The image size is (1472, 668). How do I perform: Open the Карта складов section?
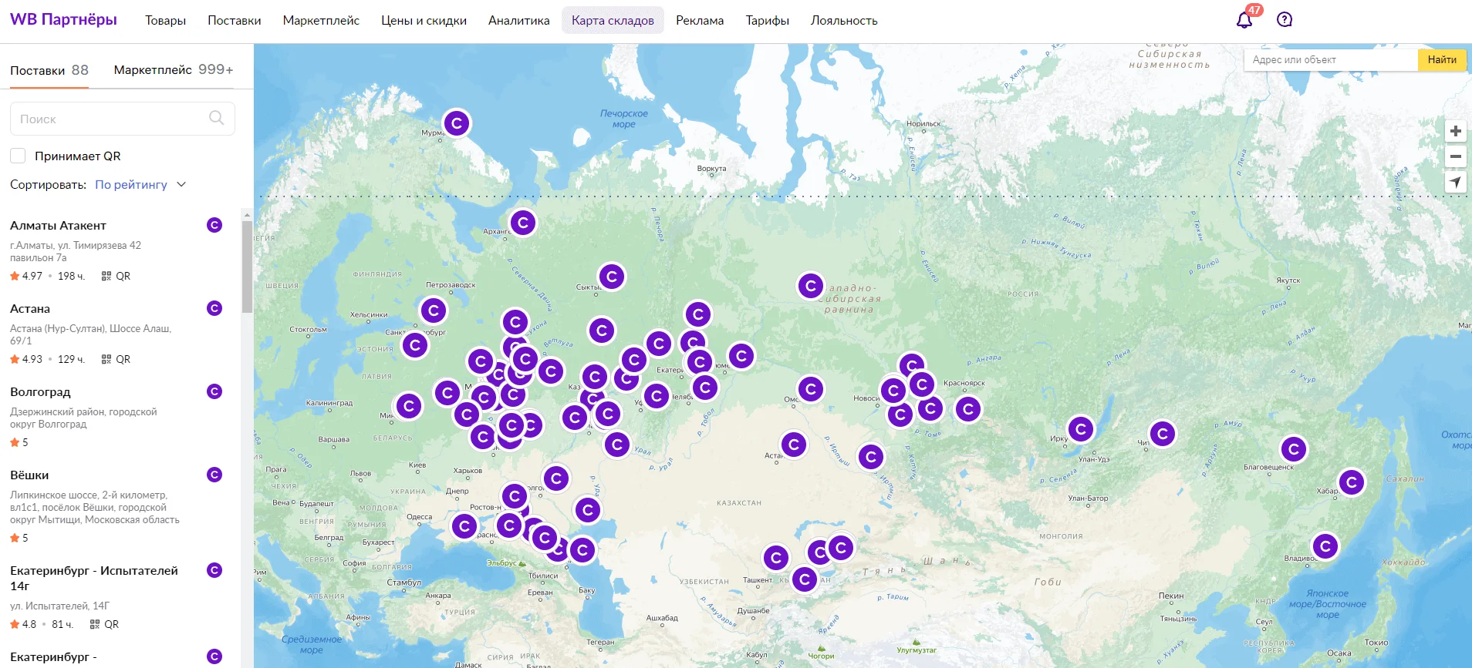pos(613,21)
